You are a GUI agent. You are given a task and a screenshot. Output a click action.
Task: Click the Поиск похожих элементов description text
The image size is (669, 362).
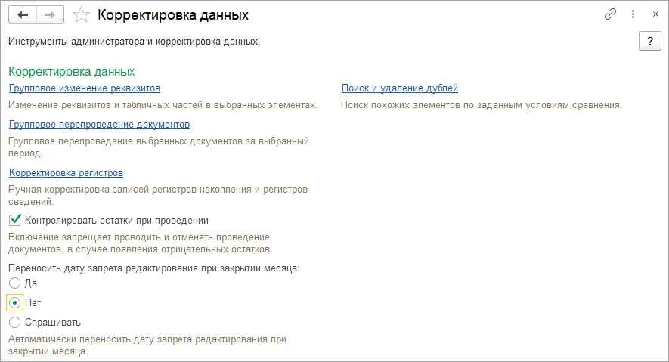[x=482, y=105]
